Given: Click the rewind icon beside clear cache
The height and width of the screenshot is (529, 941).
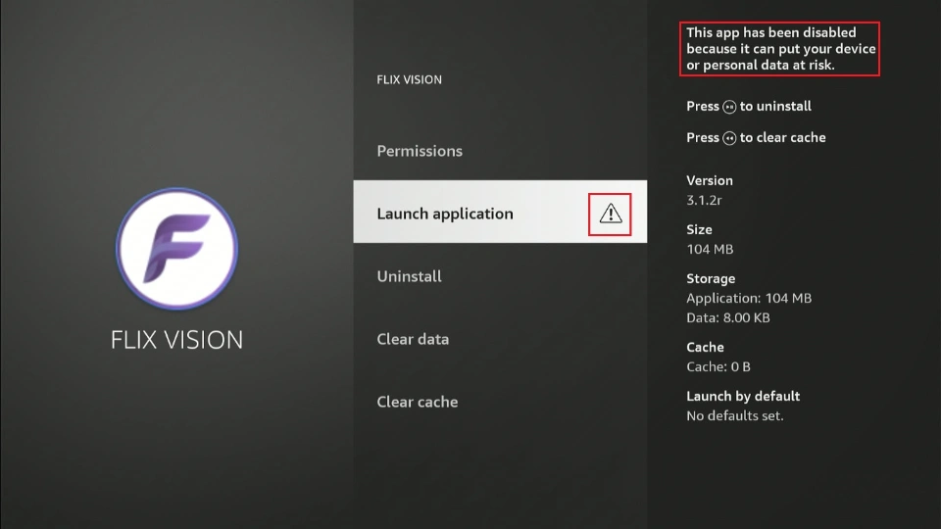Looking at the screenshot, I should tap(729, 138).
